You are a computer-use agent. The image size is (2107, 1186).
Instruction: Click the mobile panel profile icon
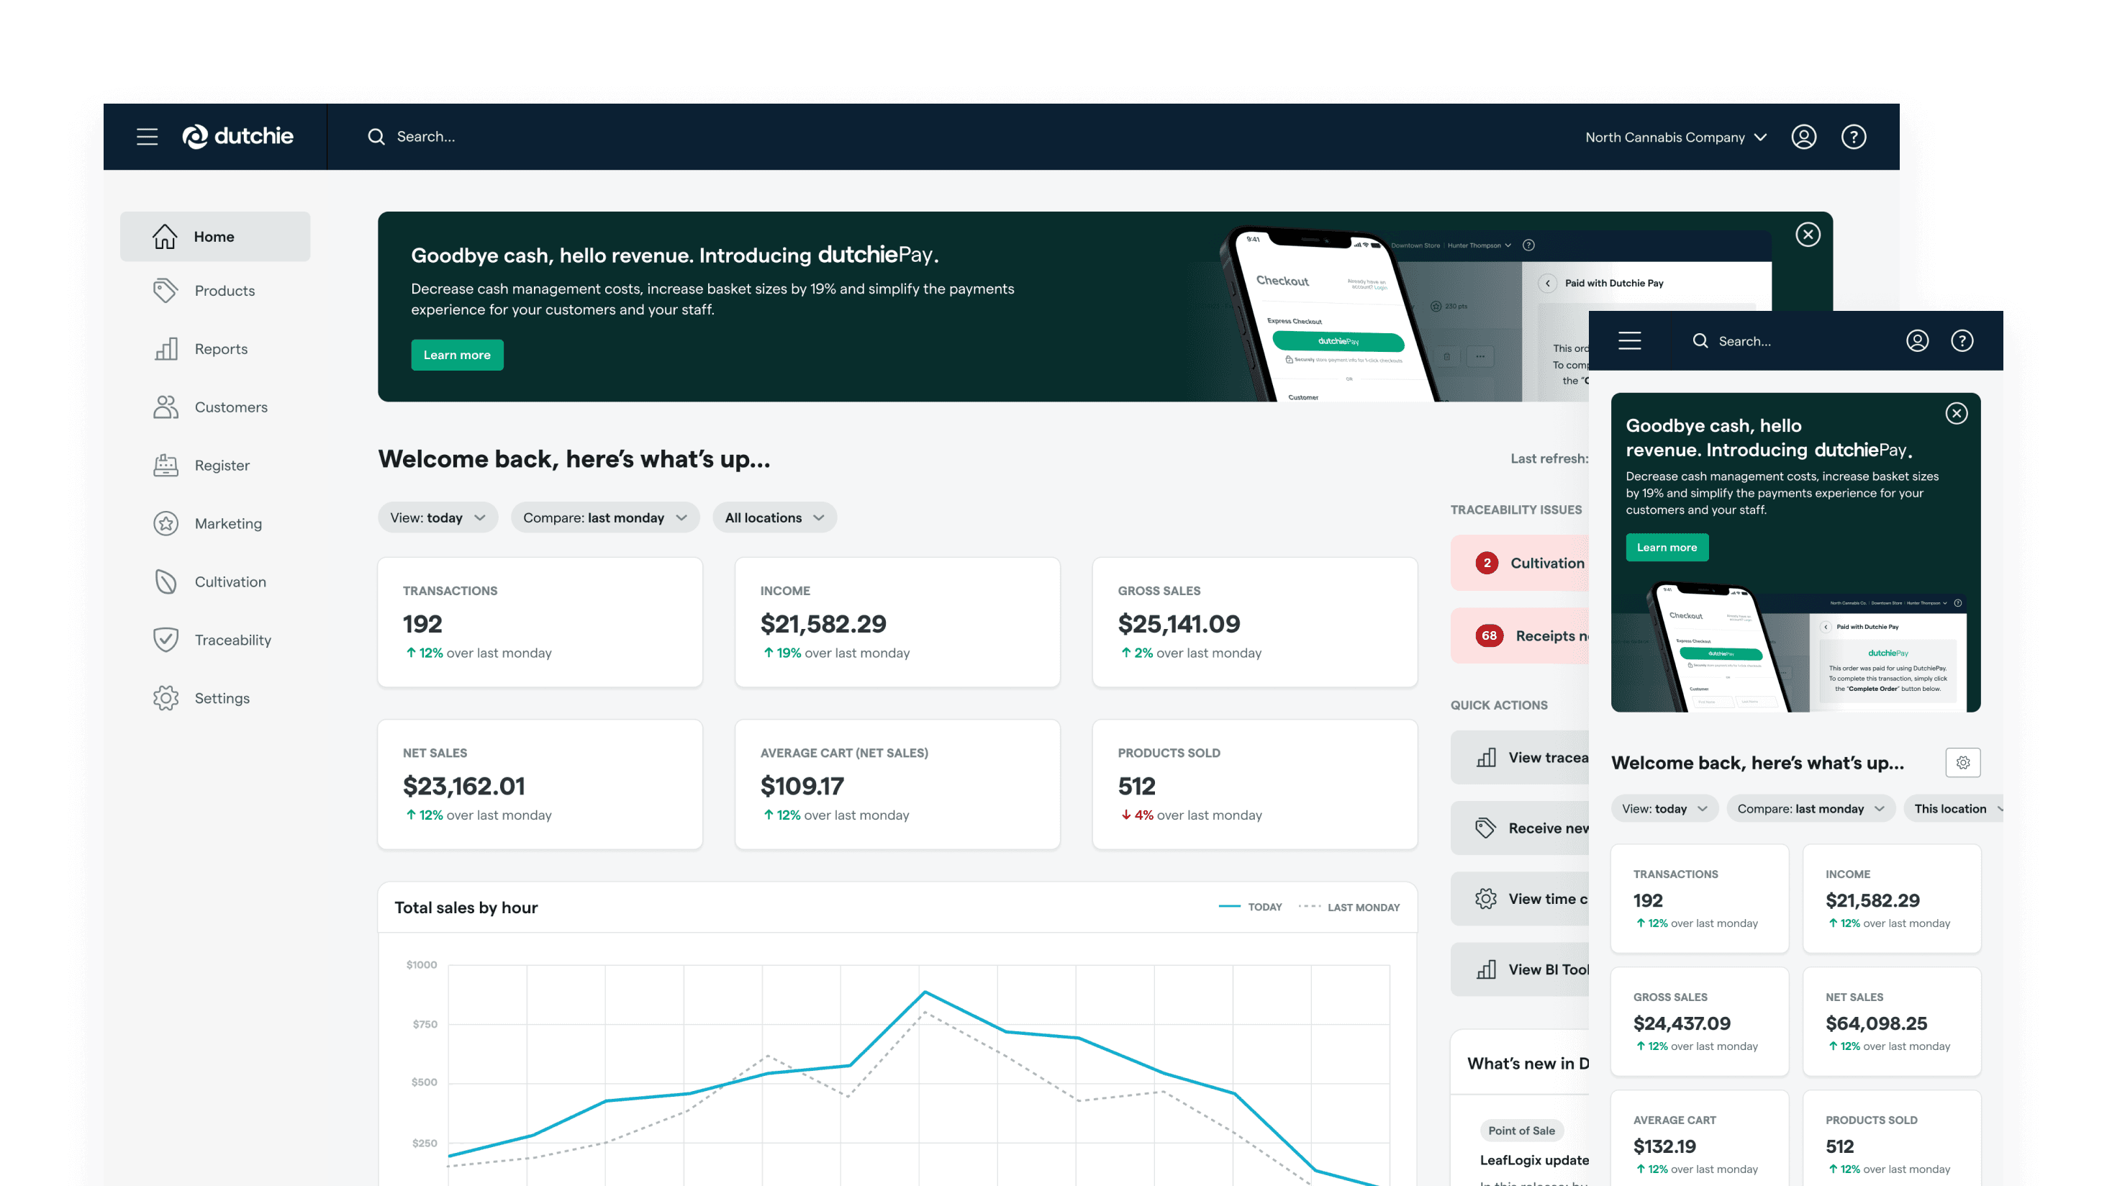(x=1917, y=341)
